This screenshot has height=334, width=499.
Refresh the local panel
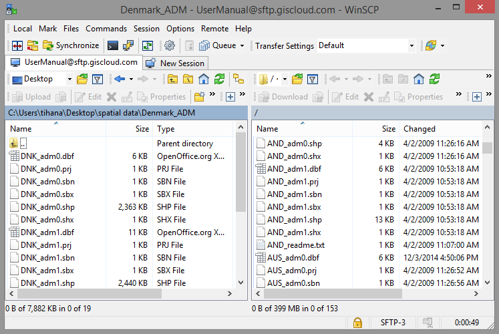[x=219, y=79]
